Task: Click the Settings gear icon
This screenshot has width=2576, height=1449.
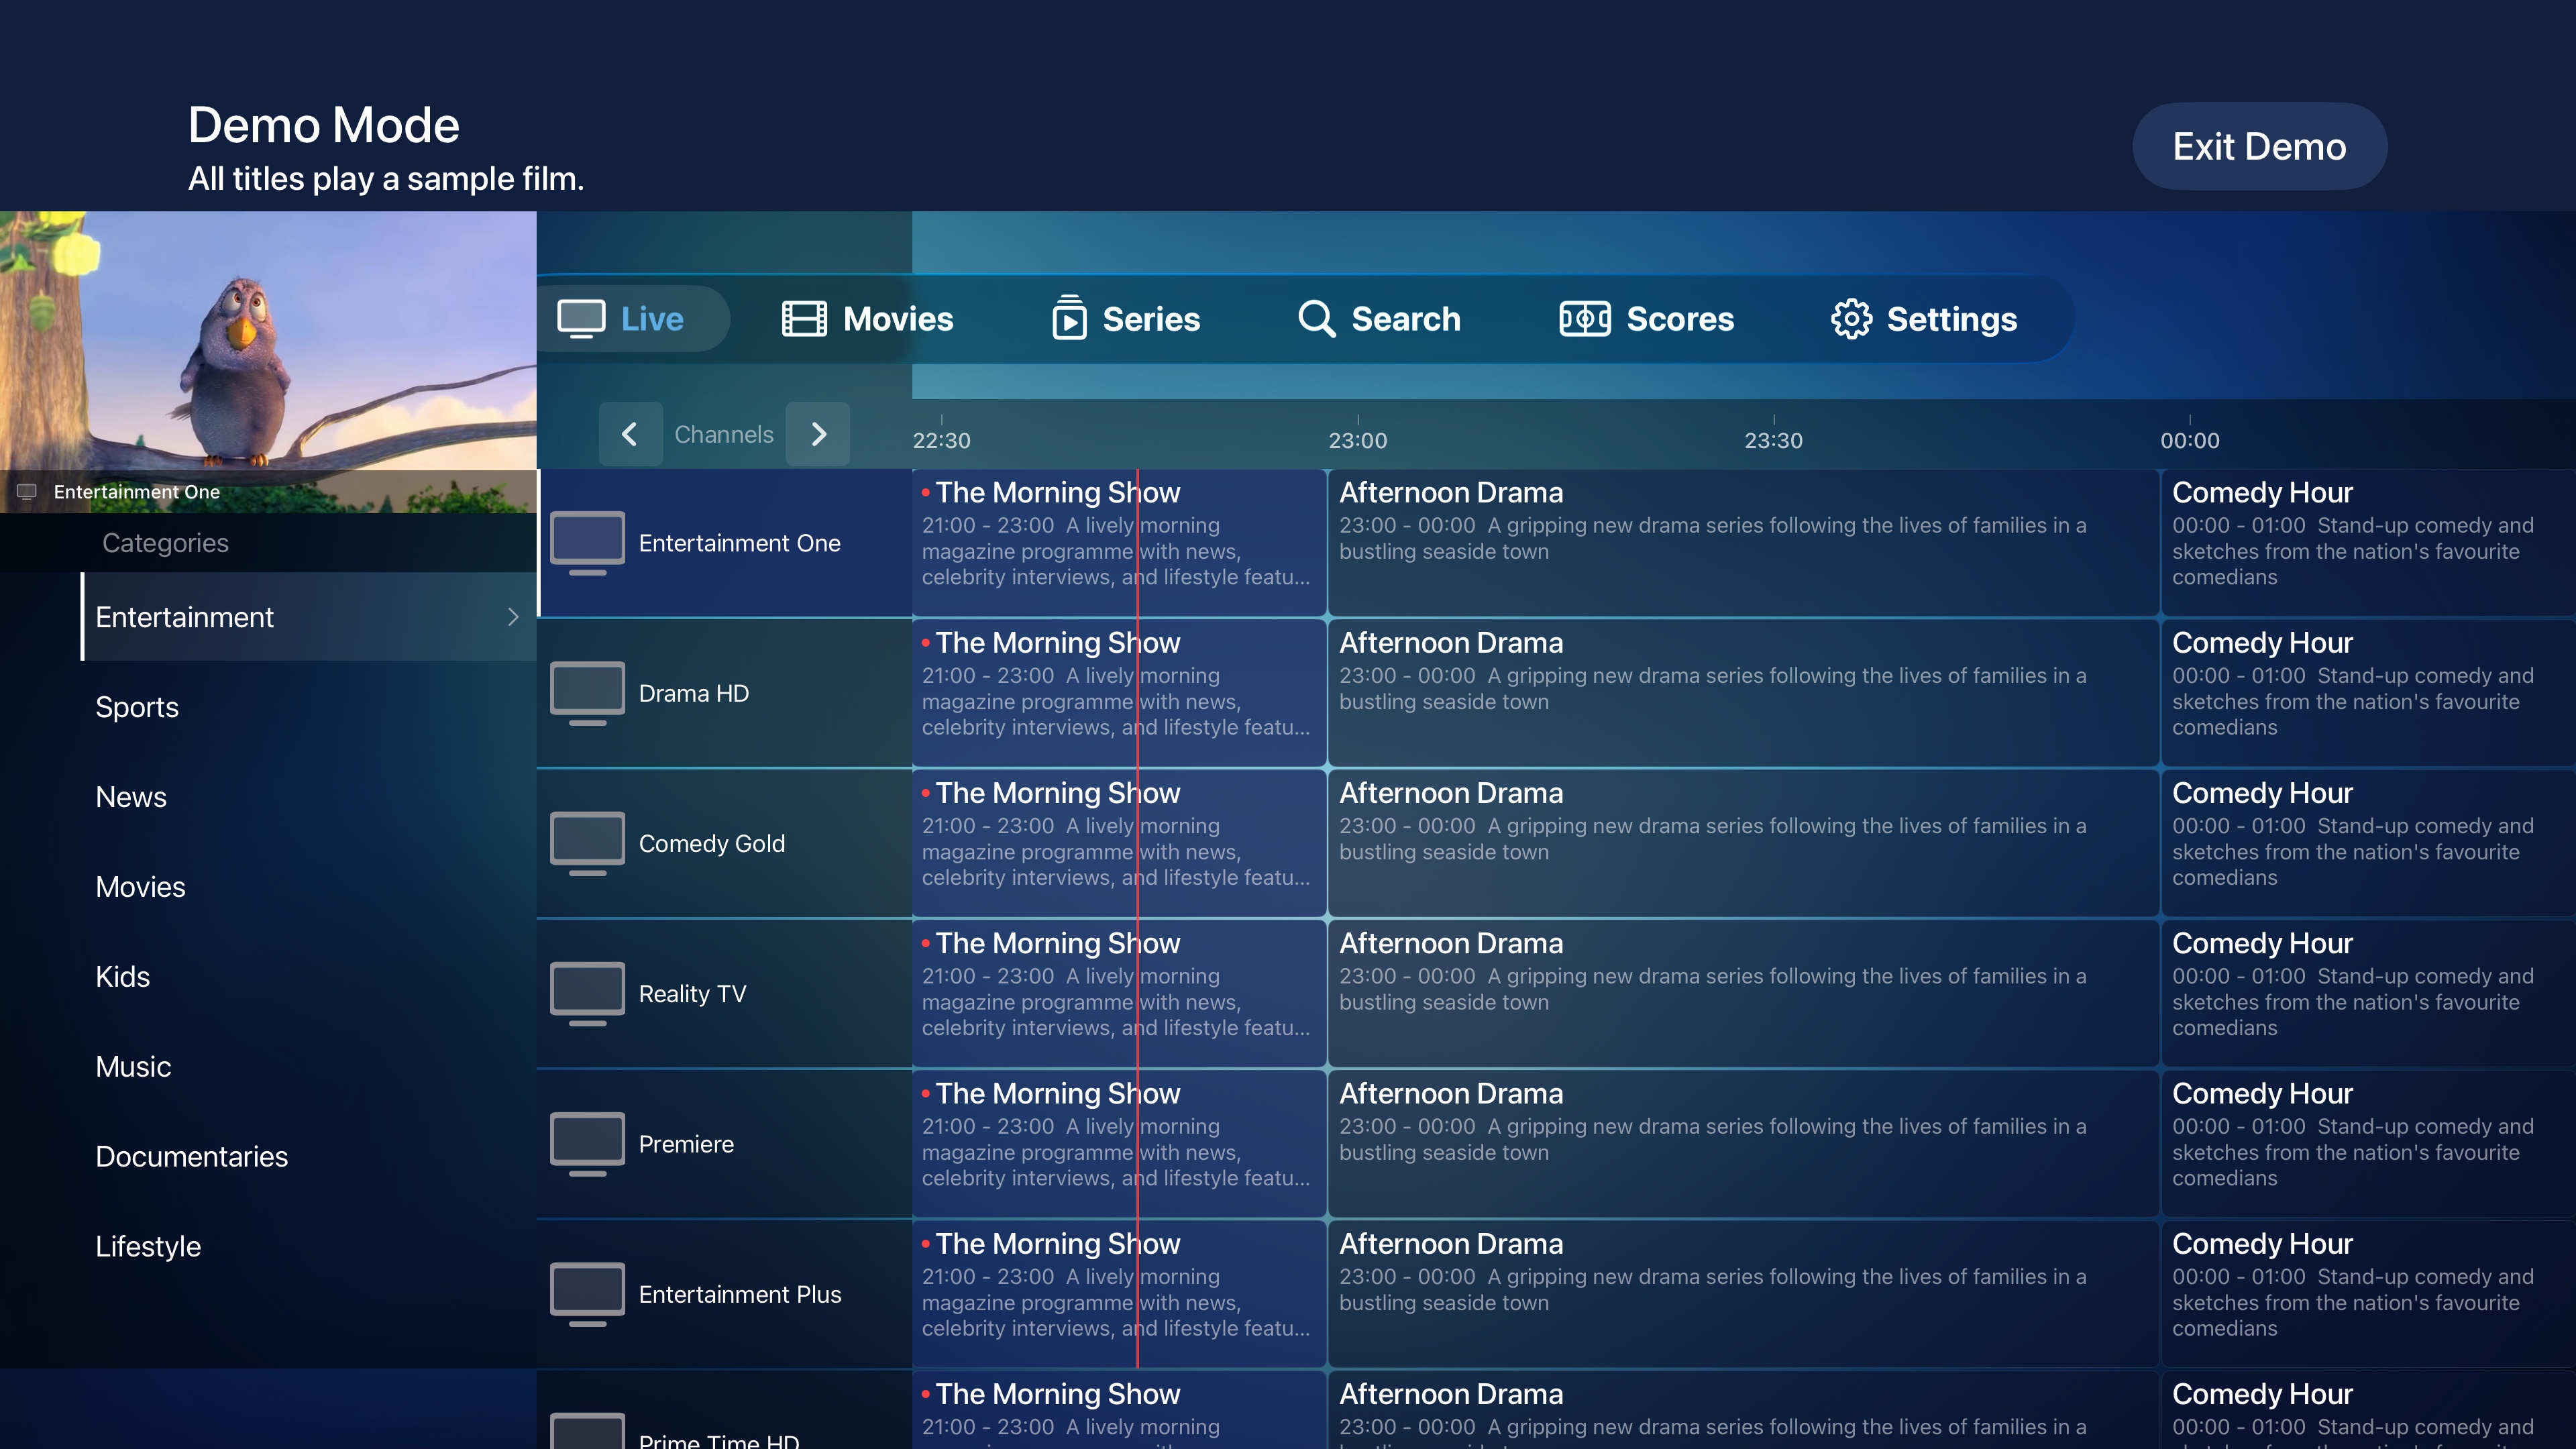Action: point(1851,319)
